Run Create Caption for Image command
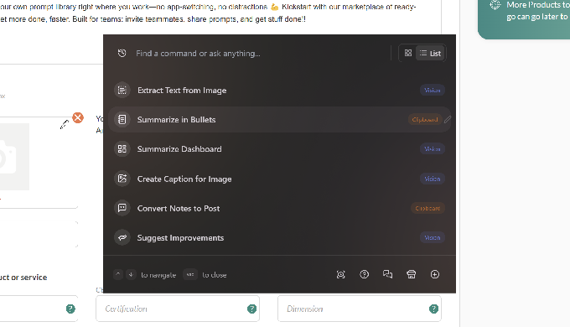Screen dimensions: 570x327 (279, 179)
